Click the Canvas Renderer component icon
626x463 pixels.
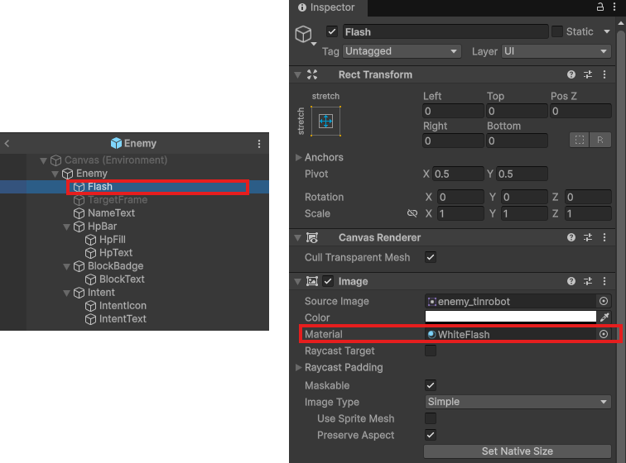312,237
